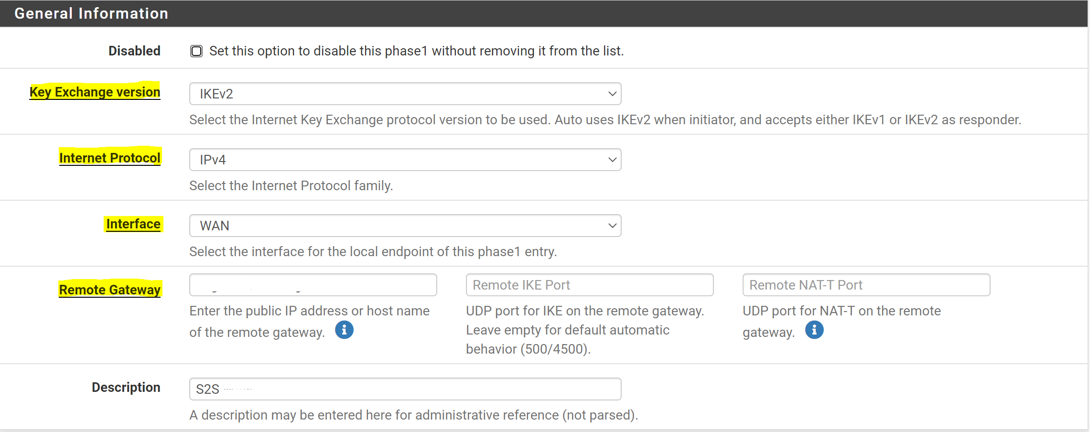Click the Disabled field label
The height and width of the screenshot is (432, 1090).
coord(134,51)
